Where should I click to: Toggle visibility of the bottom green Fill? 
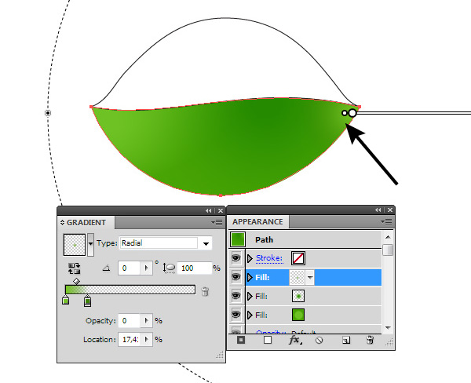click(236, 315)
